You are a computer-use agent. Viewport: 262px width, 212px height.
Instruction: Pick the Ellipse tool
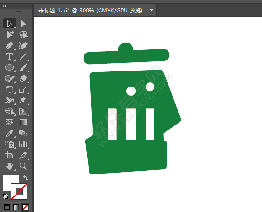click(10, 67)
